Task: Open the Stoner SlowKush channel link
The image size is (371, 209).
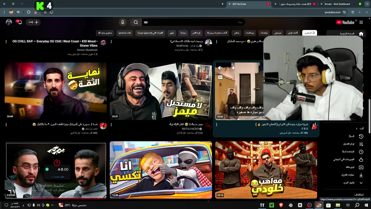Action: (87, 50)
